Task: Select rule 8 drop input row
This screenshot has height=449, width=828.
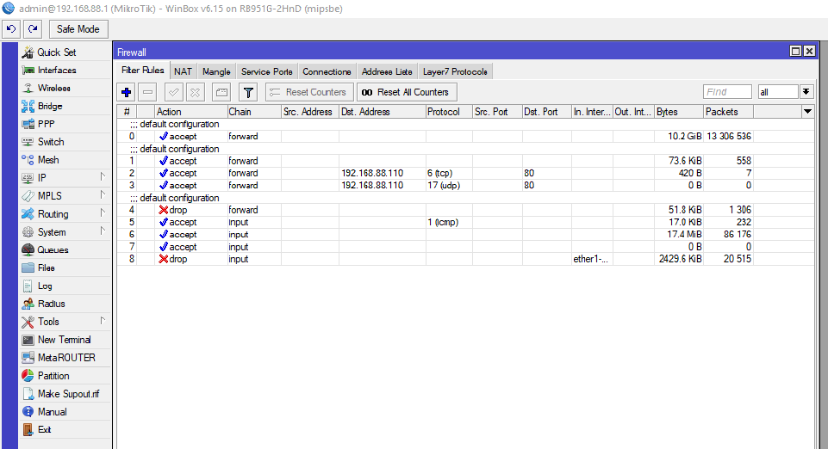Action: [x=464, y=259]
